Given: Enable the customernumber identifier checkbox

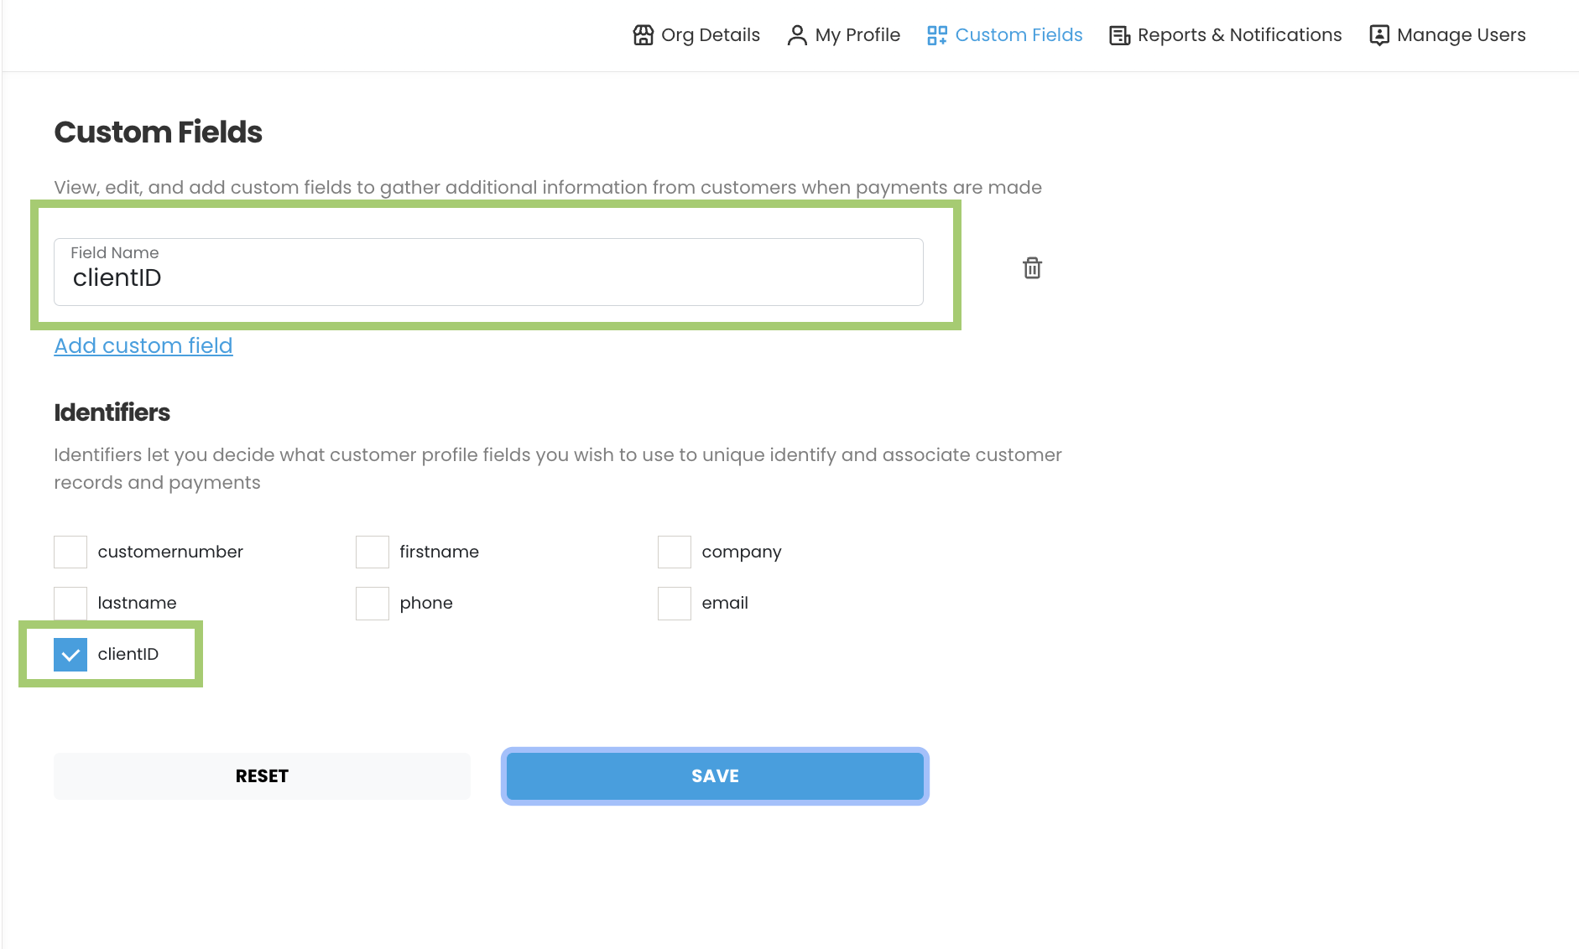Looking at the screenshot, I should (x=70, y=552).
